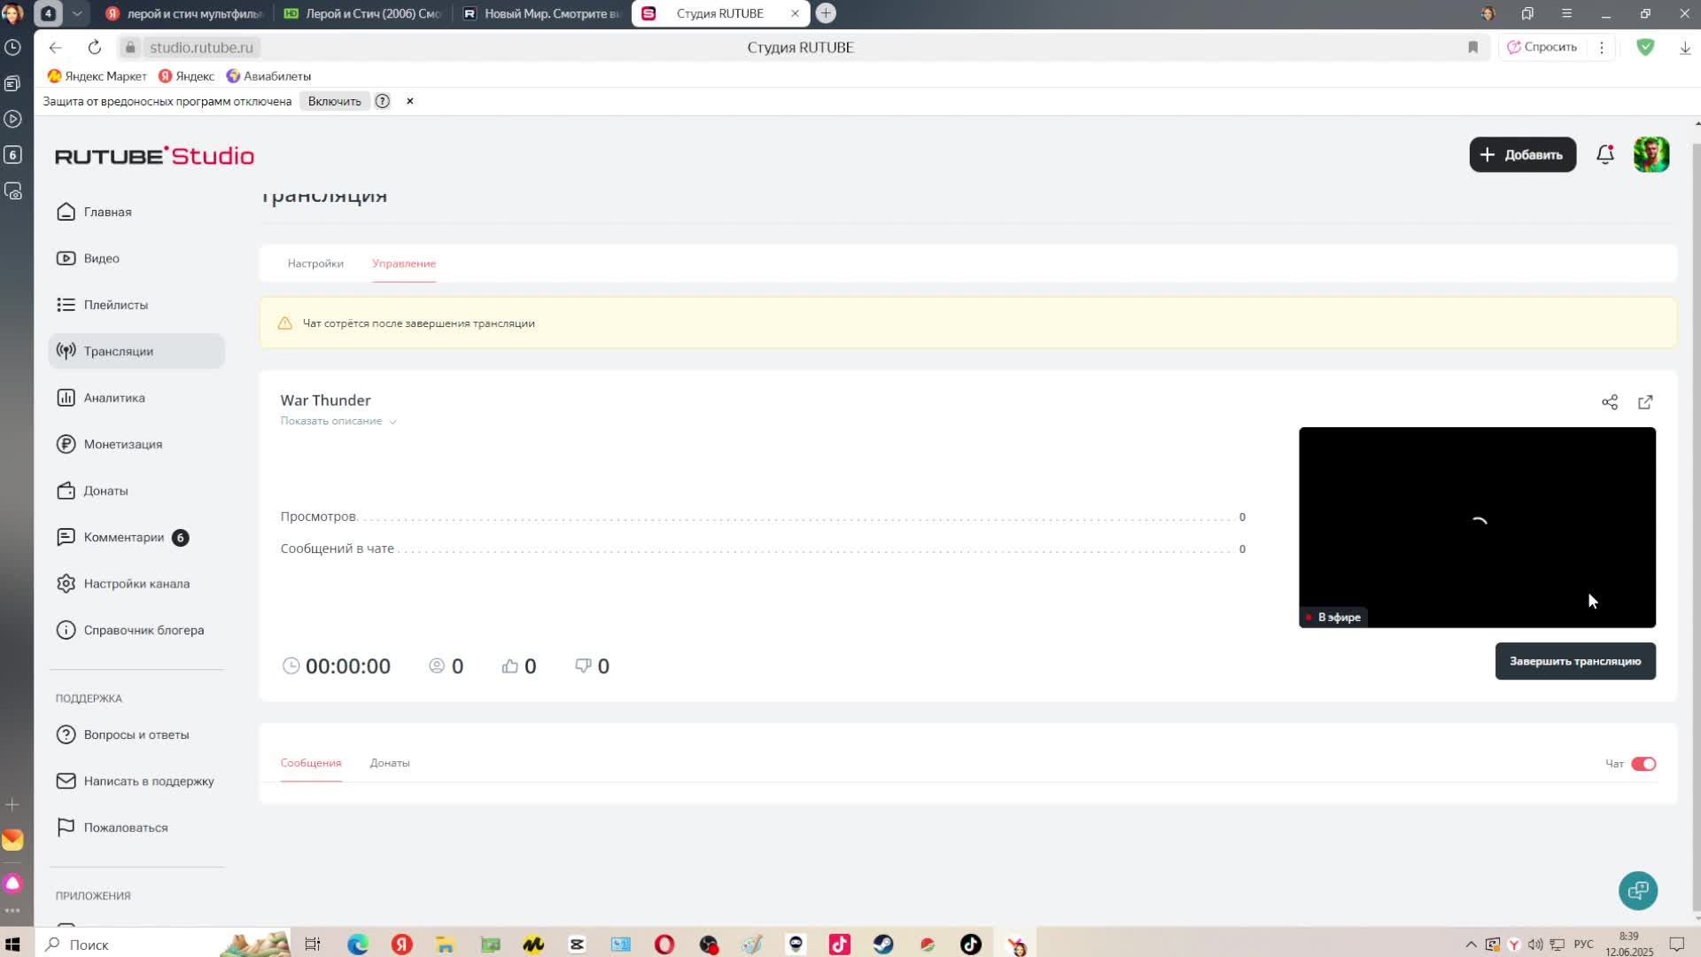Click Написать в поддержку
Screen dimensions: 1701x957
(x=148, y=782)
